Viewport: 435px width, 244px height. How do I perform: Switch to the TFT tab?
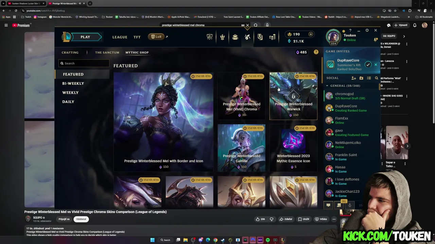click(137, 37)
